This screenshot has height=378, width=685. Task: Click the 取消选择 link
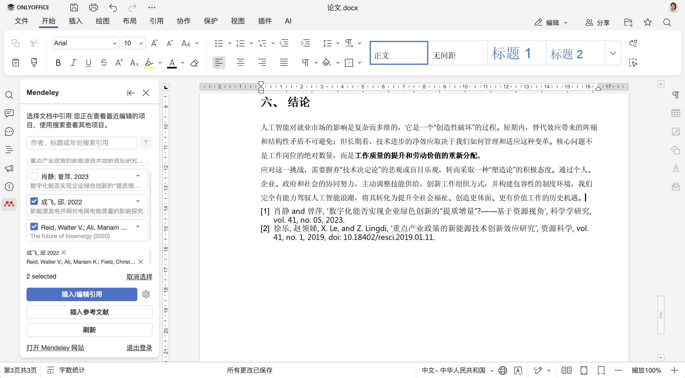click(139, 277)
